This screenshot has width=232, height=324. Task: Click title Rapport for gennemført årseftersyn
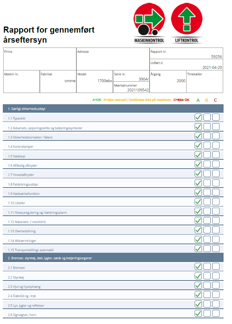[x=49, y=35]
